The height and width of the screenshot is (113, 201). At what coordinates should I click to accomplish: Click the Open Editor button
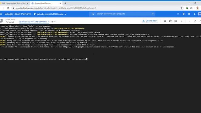click(149, 21)
